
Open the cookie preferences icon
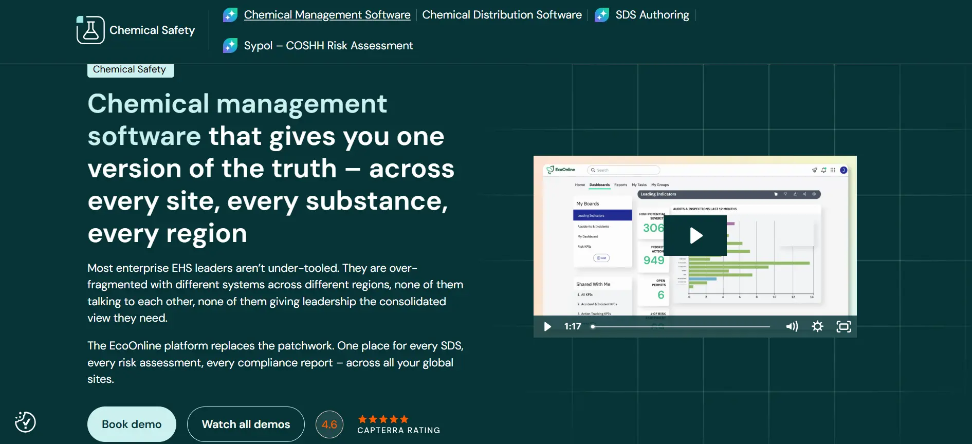pos(25,422)
